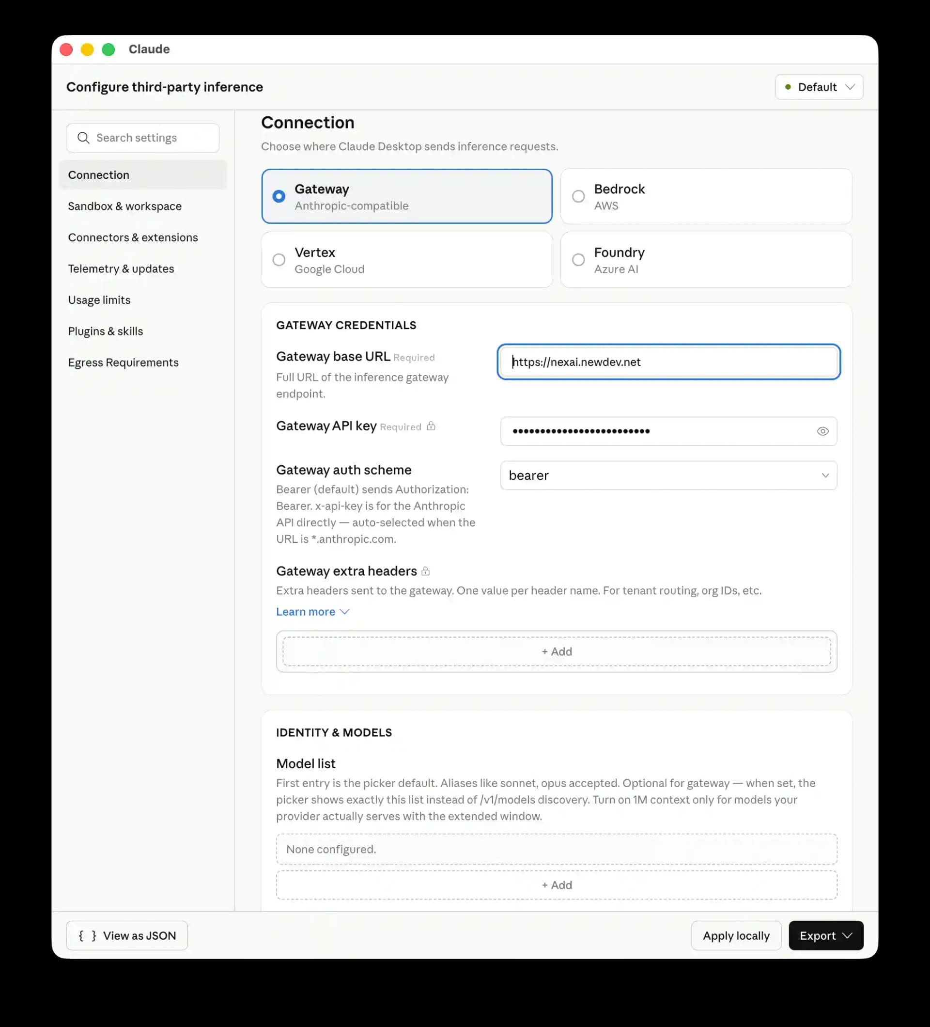930x1027 pixels.
Task: Go to Usage limits settings
Action: point(142,300)
